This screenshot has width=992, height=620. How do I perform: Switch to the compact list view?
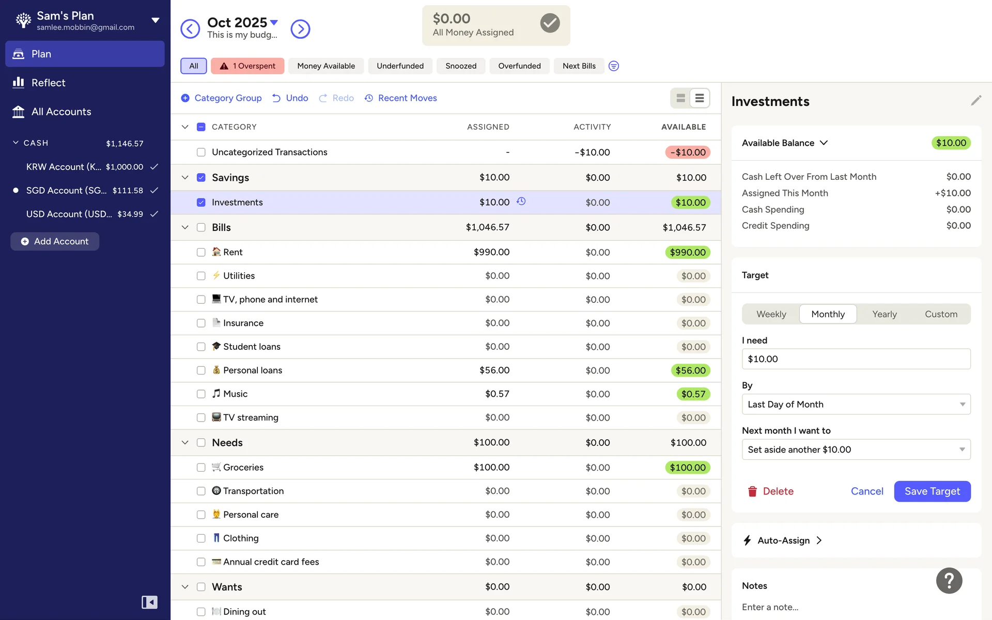(x=700, y=98)
